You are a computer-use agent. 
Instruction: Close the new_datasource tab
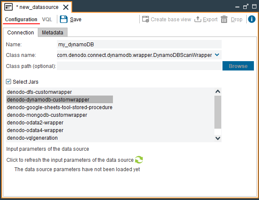pos(66,7)
